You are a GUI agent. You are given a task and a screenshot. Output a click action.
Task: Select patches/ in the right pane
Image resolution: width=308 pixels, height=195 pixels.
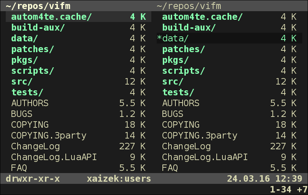(229, 49)
